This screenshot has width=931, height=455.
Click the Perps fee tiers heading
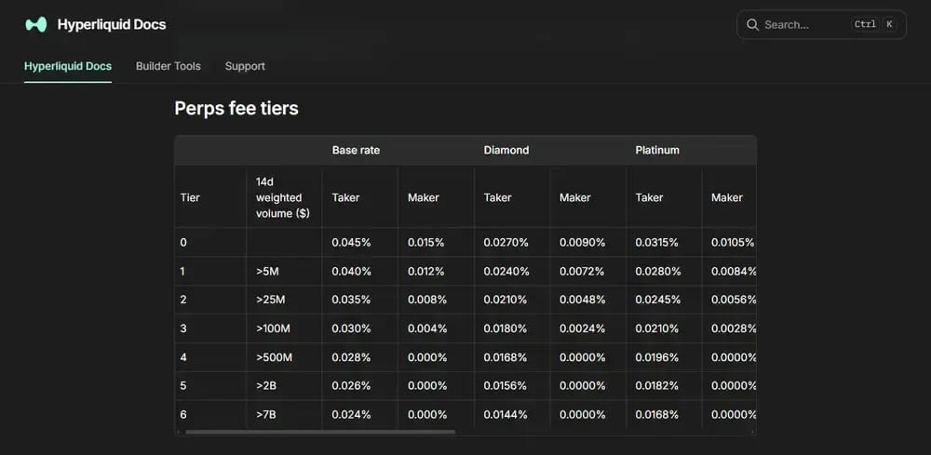236,109
